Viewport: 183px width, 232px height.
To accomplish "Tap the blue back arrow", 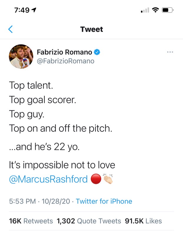I will (x=10, y=29).
